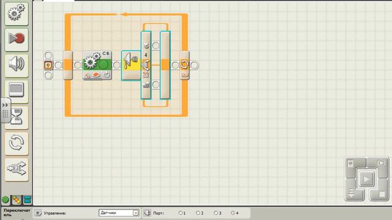Click the Move block's speed icon

97,75
